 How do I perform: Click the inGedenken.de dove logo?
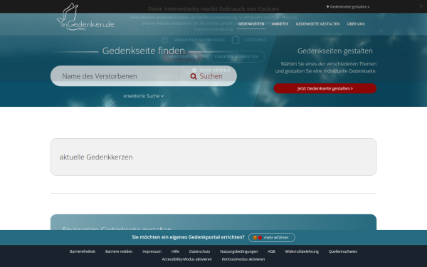[x=85, y=17]
